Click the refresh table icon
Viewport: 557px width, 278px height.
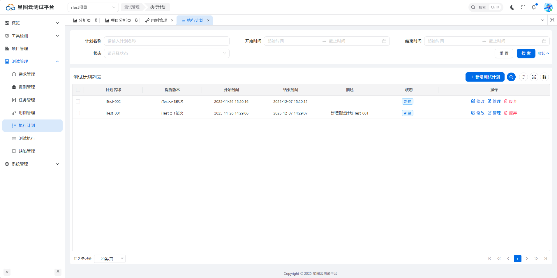tap(523, 77)
